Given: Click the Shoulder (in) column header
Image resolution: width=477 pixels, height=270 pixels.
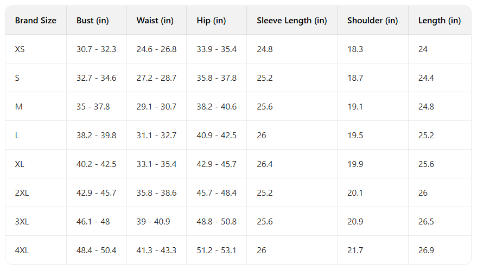Looking at the screenshot, I should (x=372, y=21).
